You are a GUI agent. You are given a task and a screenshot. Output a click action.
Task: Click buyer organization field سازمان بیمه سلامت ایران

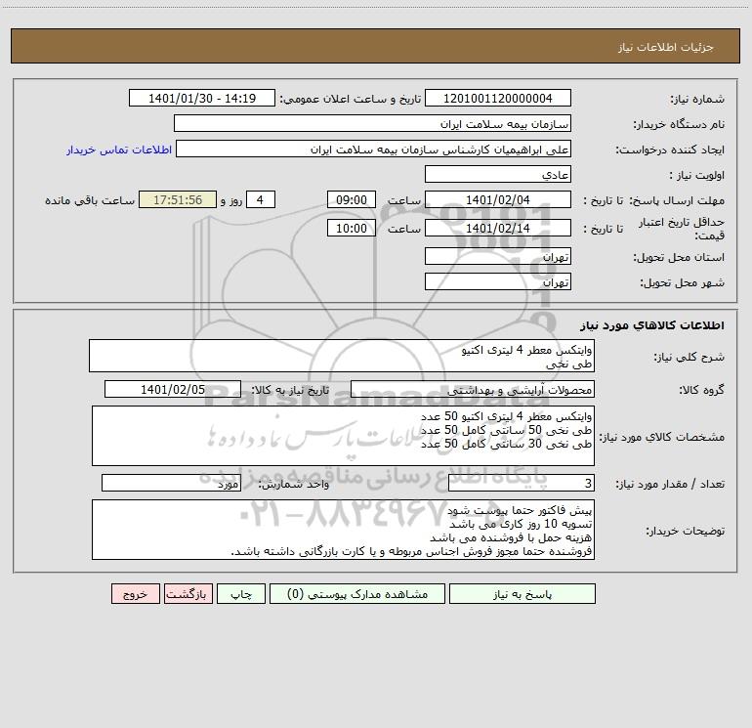click(372, 123)
